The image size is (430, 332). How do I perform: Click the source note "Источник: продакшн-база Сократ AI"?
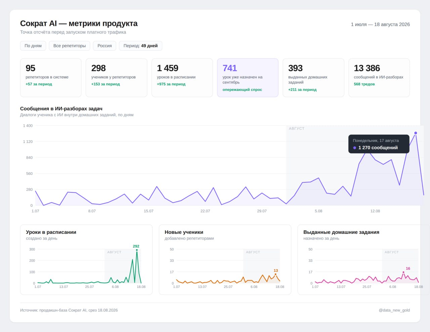(x=69, y=310)
